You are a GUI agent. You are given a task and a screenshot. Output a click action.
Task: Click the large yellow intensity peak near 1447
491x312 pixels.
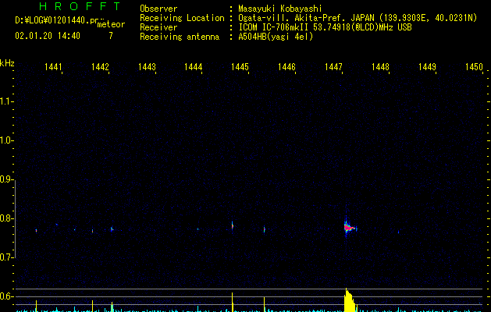click(x=350, y=300)
